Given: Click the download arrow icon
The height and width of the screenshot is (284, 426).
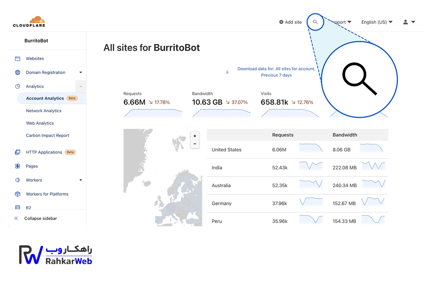Looking at the screenshot, I should click(227, 72).
